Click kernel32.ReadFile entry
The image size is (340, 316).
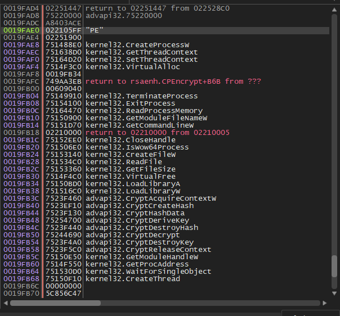(x=124, y=162)
